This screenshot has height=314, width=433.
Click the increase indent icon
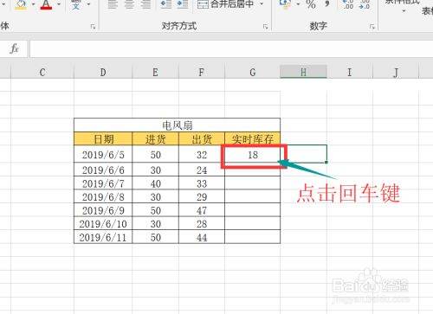pos(183,4)
